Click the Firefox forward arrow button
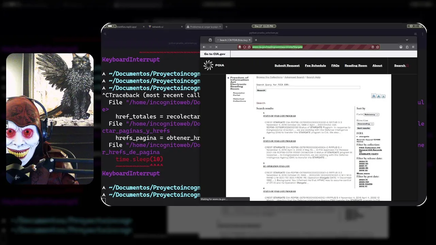The height and width of the screenshot is (245, 436). click(x=210, y=47)
